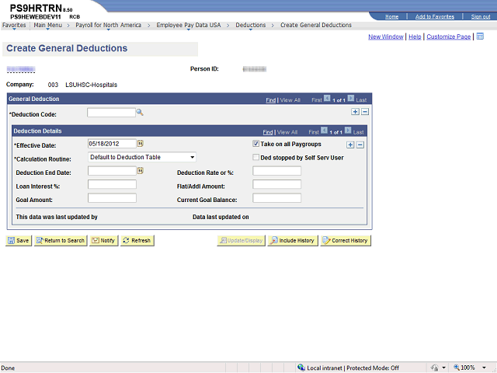Click Find link in General Deduction header

point(271,100)
